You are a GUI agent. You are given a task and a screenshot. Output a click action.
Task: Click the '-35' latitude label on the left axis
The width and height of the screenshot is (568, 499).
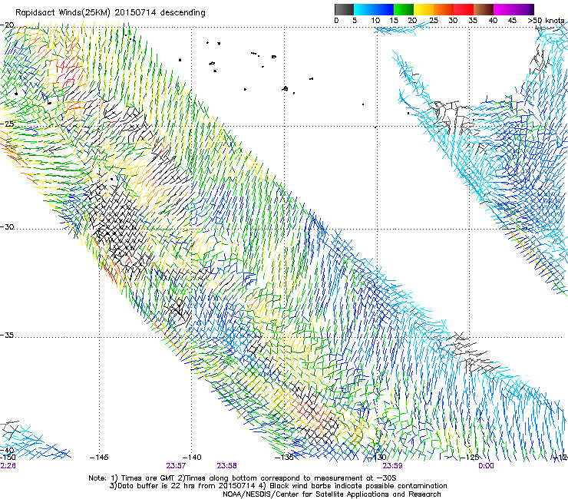7,335
